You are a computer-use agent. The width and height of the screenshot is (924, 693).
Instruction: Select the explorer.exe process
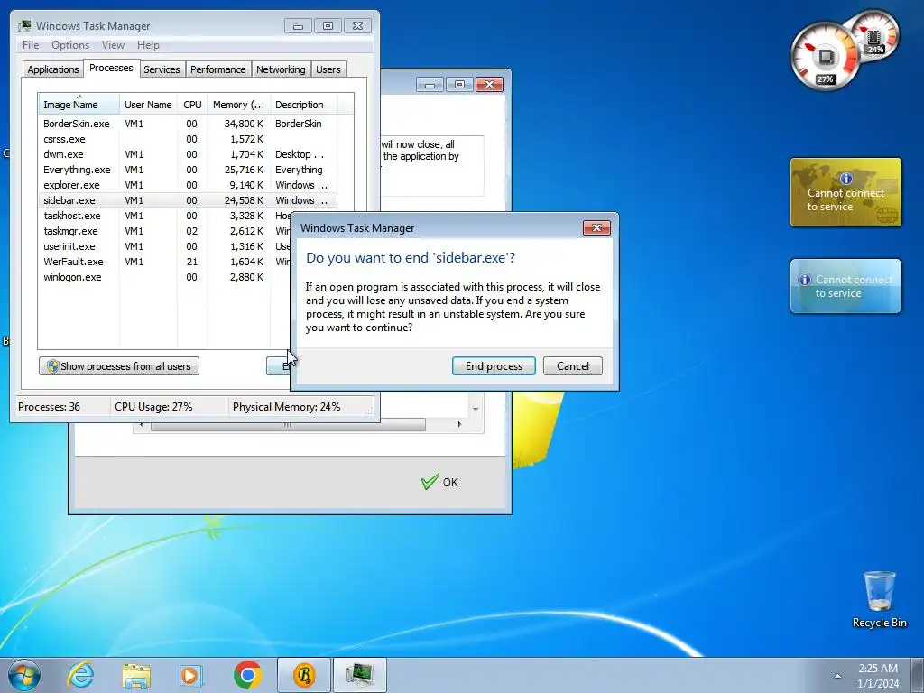pos(188,185)
